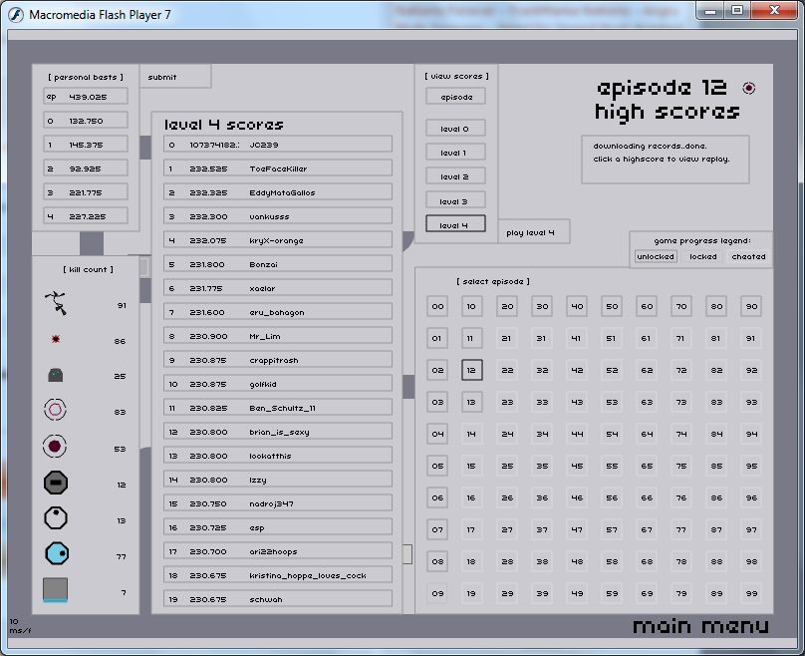Click the round target icon beside episode 12 title
This screenshot has height=656, width=805.
coord(749,89)
